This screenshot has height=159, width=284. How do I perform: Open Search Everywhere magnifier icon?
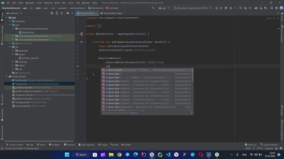click(x=272, y=8)
